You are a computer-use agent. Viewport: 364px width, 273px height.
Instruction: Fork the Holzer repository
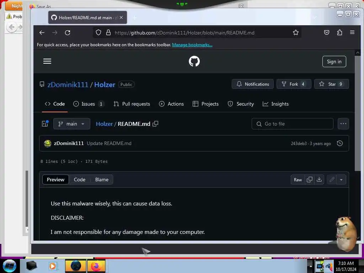(294, 84)
